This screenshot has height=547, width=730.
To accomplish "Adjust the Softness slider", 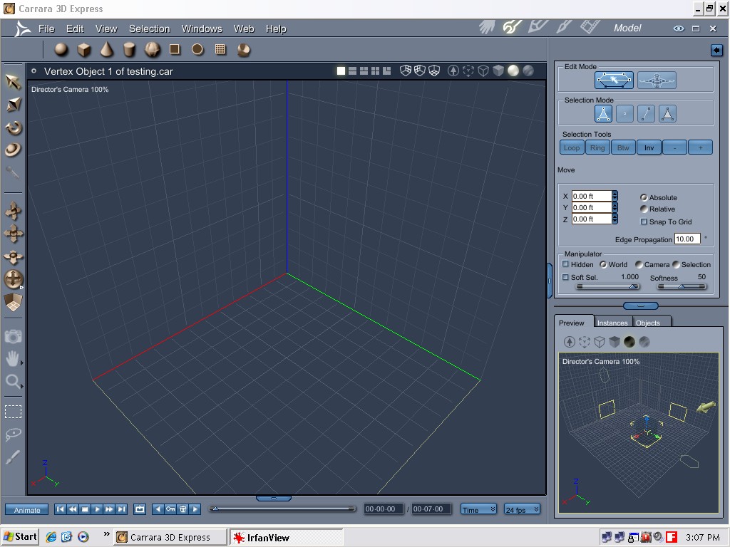I will (x=681, y=286).
